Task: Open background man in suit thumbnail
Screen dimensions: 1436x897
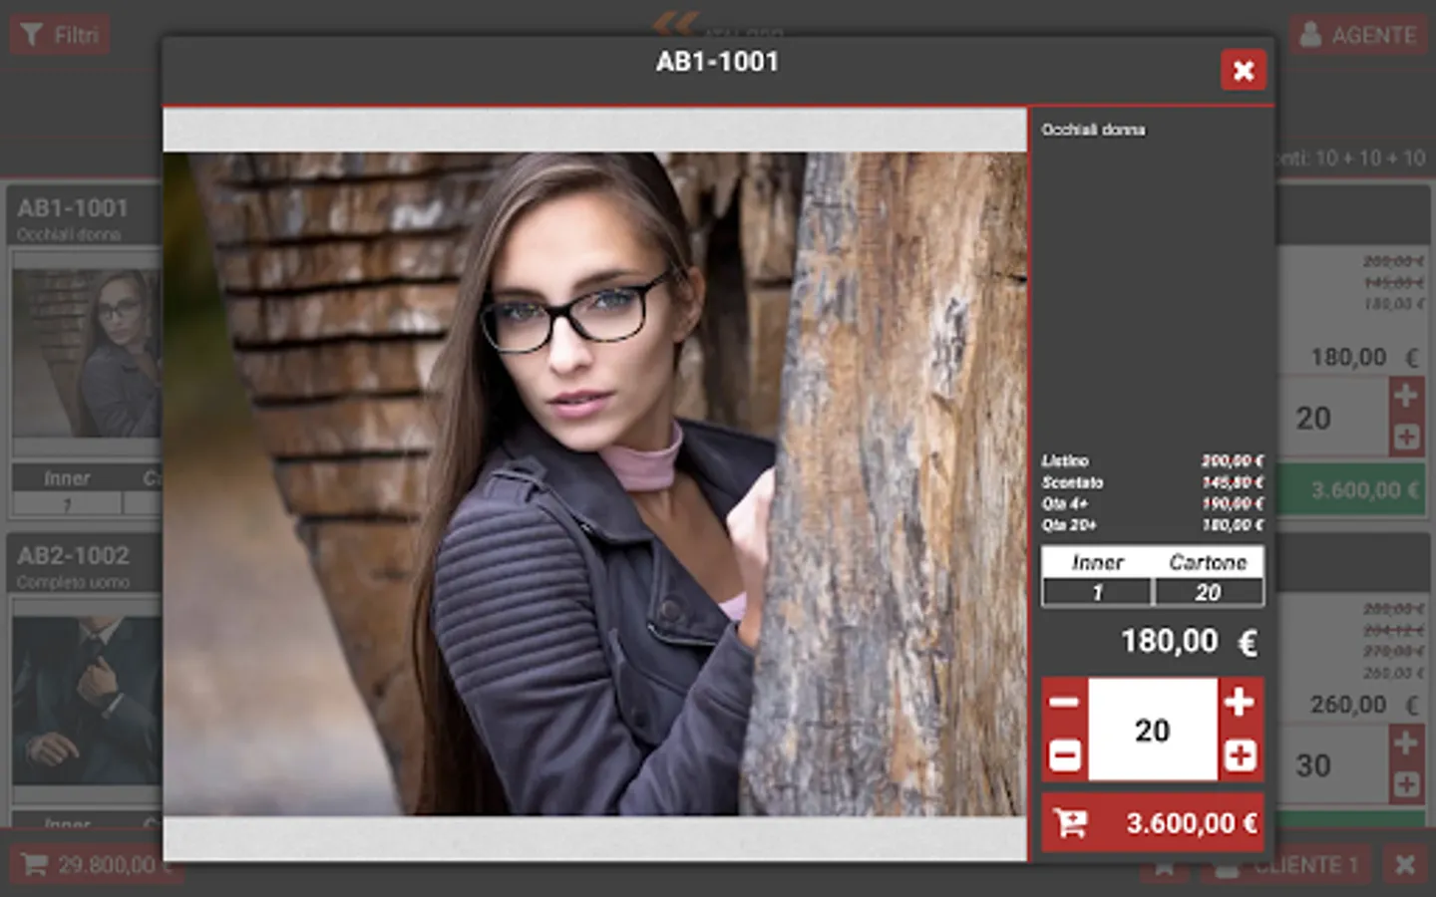Action: (x=88, y=701)
